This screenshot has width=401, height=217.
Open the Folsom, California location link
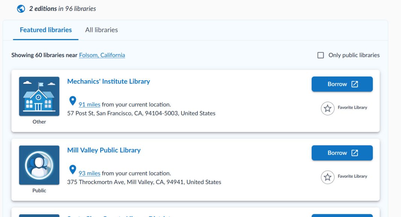[102, 55]
